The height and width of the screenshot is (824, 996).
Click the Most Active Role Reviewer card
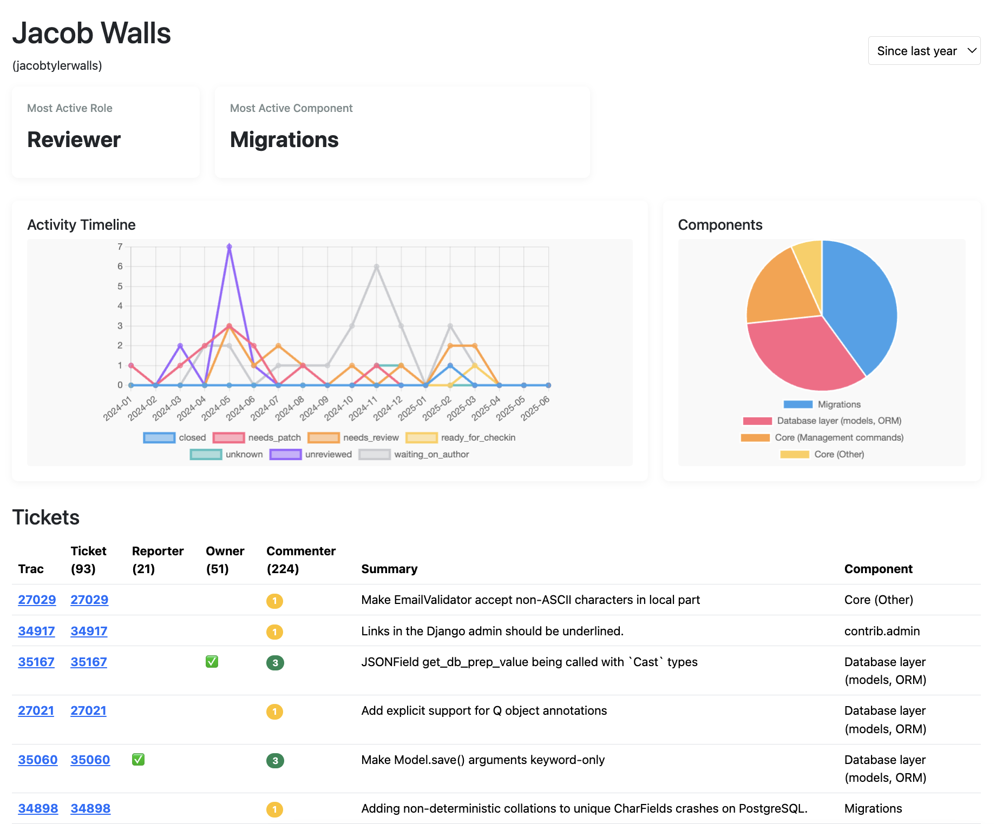click(x=106, y=132)
